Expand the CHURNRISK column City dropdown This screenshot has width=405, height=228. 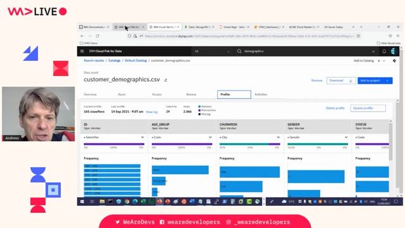pos(250,137)
